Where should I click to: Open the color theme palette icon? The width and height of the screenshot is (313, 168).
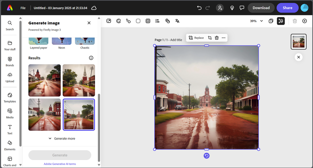point(119,21)
